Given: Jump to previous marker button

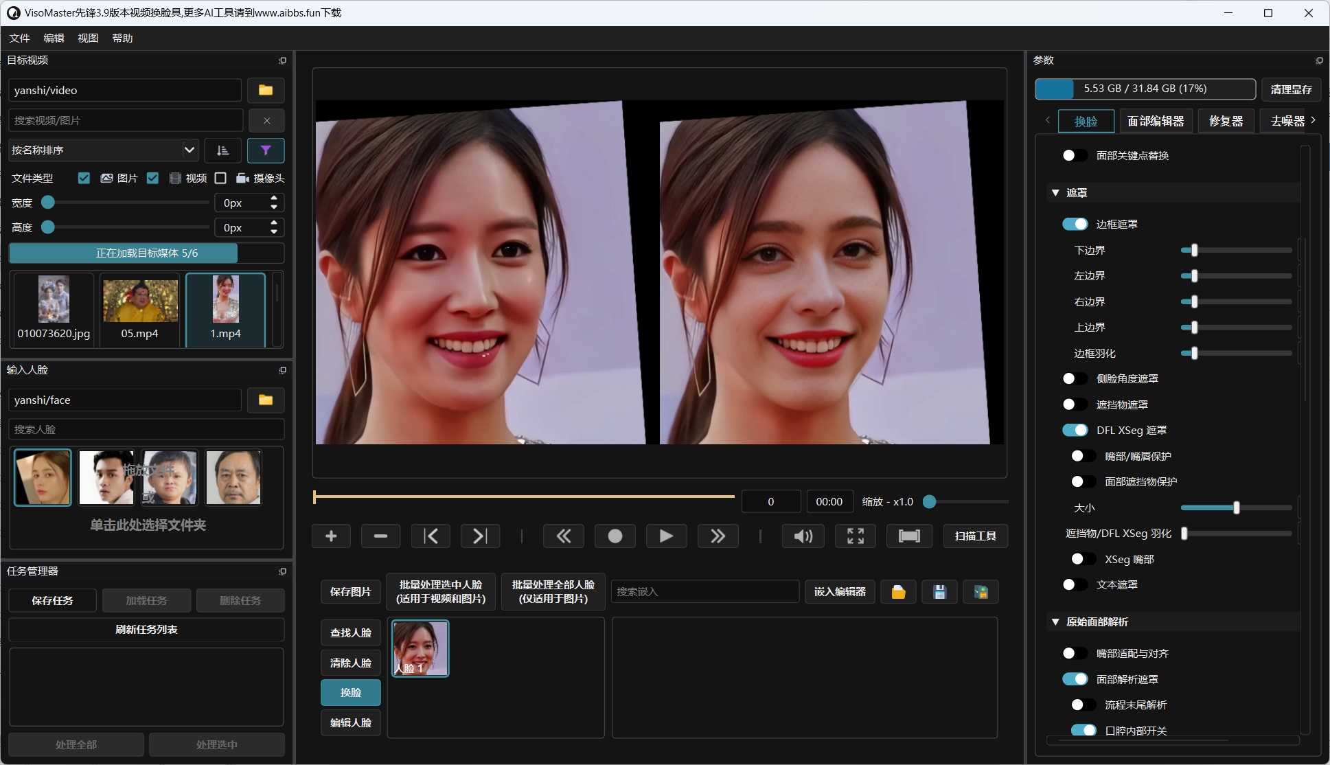Looking at the screenshot, I should click(431, 536).
